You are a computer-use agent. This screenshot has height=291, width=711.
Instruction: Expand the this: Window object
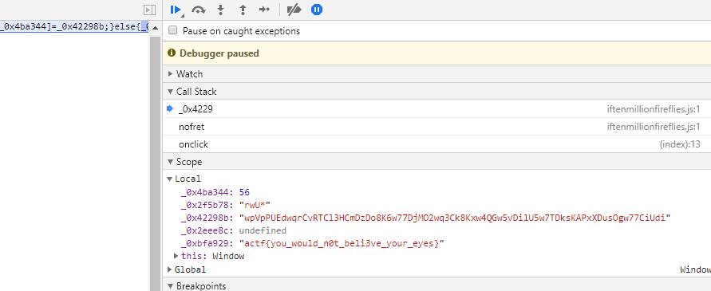[176, 256]
